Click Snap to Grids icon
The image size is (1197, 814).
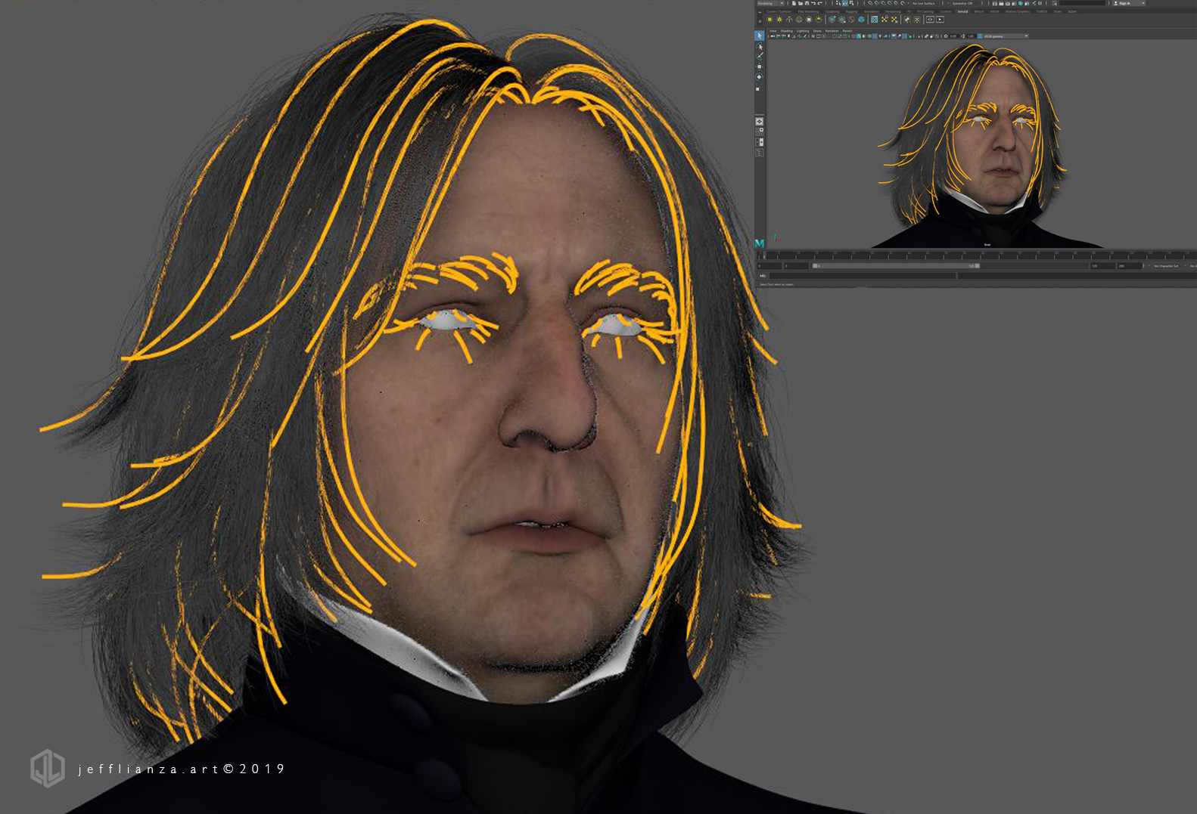[870, 3]
